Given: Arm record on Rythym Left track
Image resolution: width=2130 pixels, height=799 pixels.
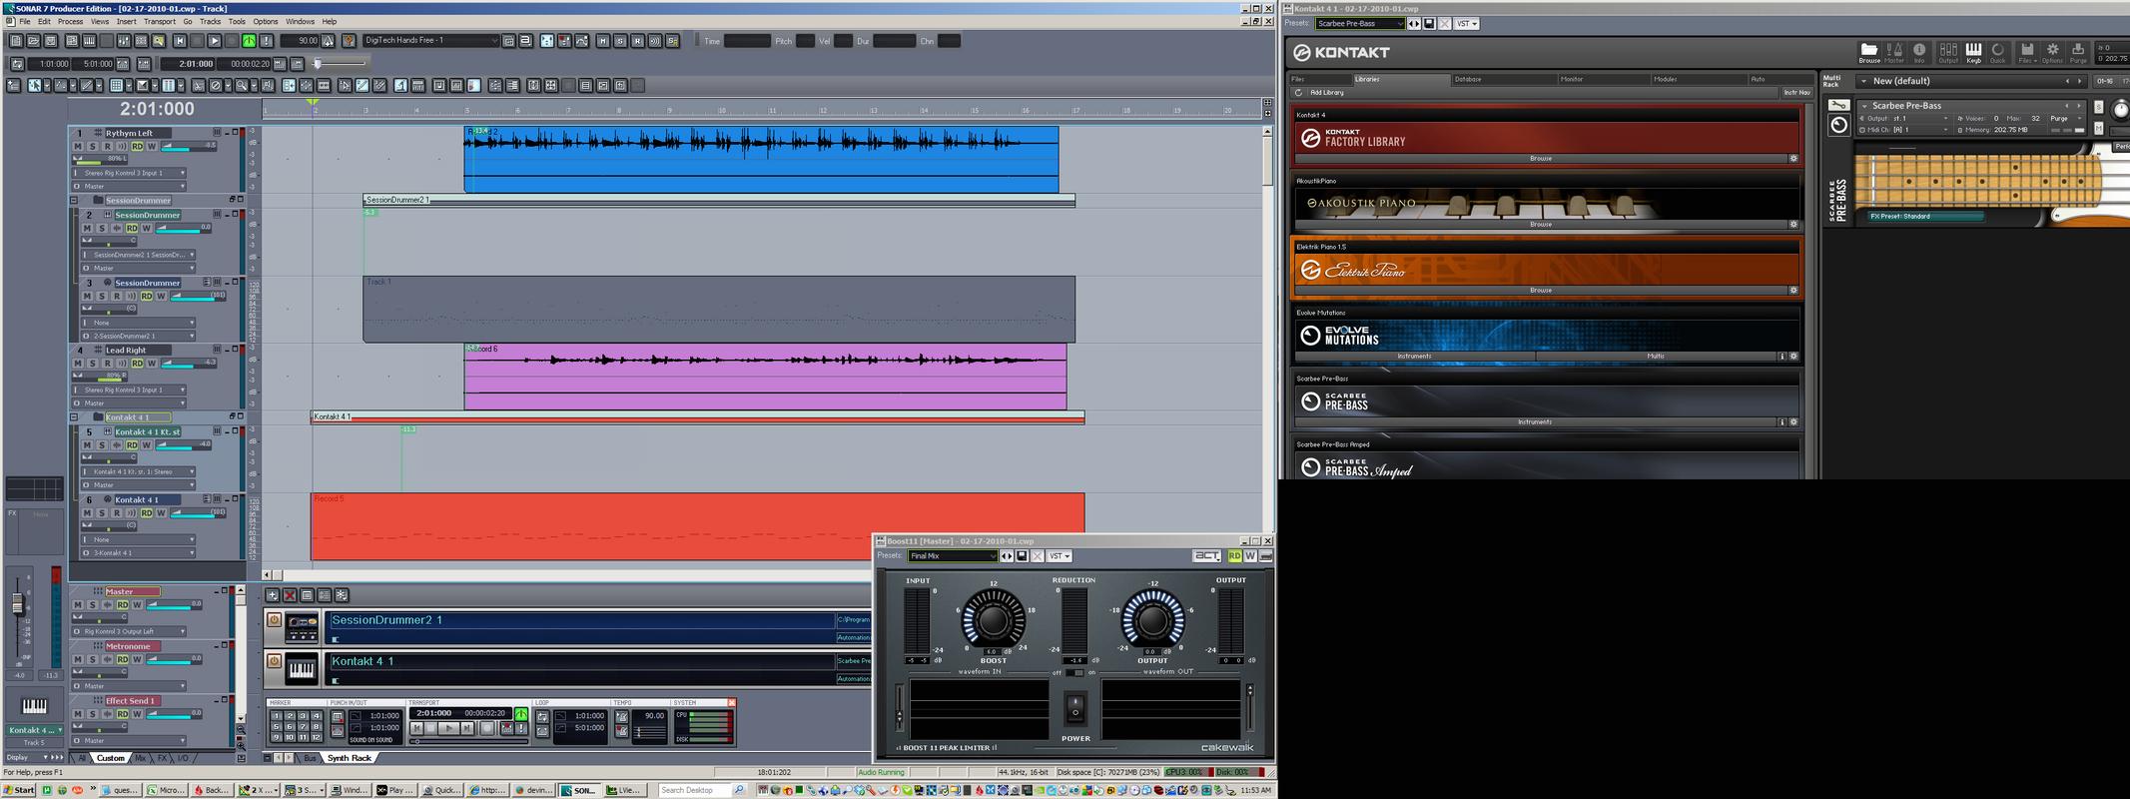Looking at the screenshot, I should pyautogui.click(x=108, y=147).
